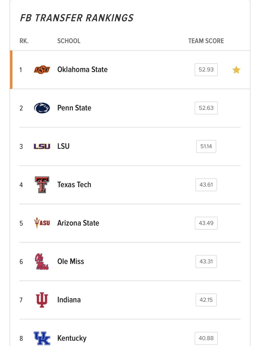Screen dimensions: 260x346
Task: Click the Indiana trident logo
Action: pyautogui.click(x=42, y=300)
